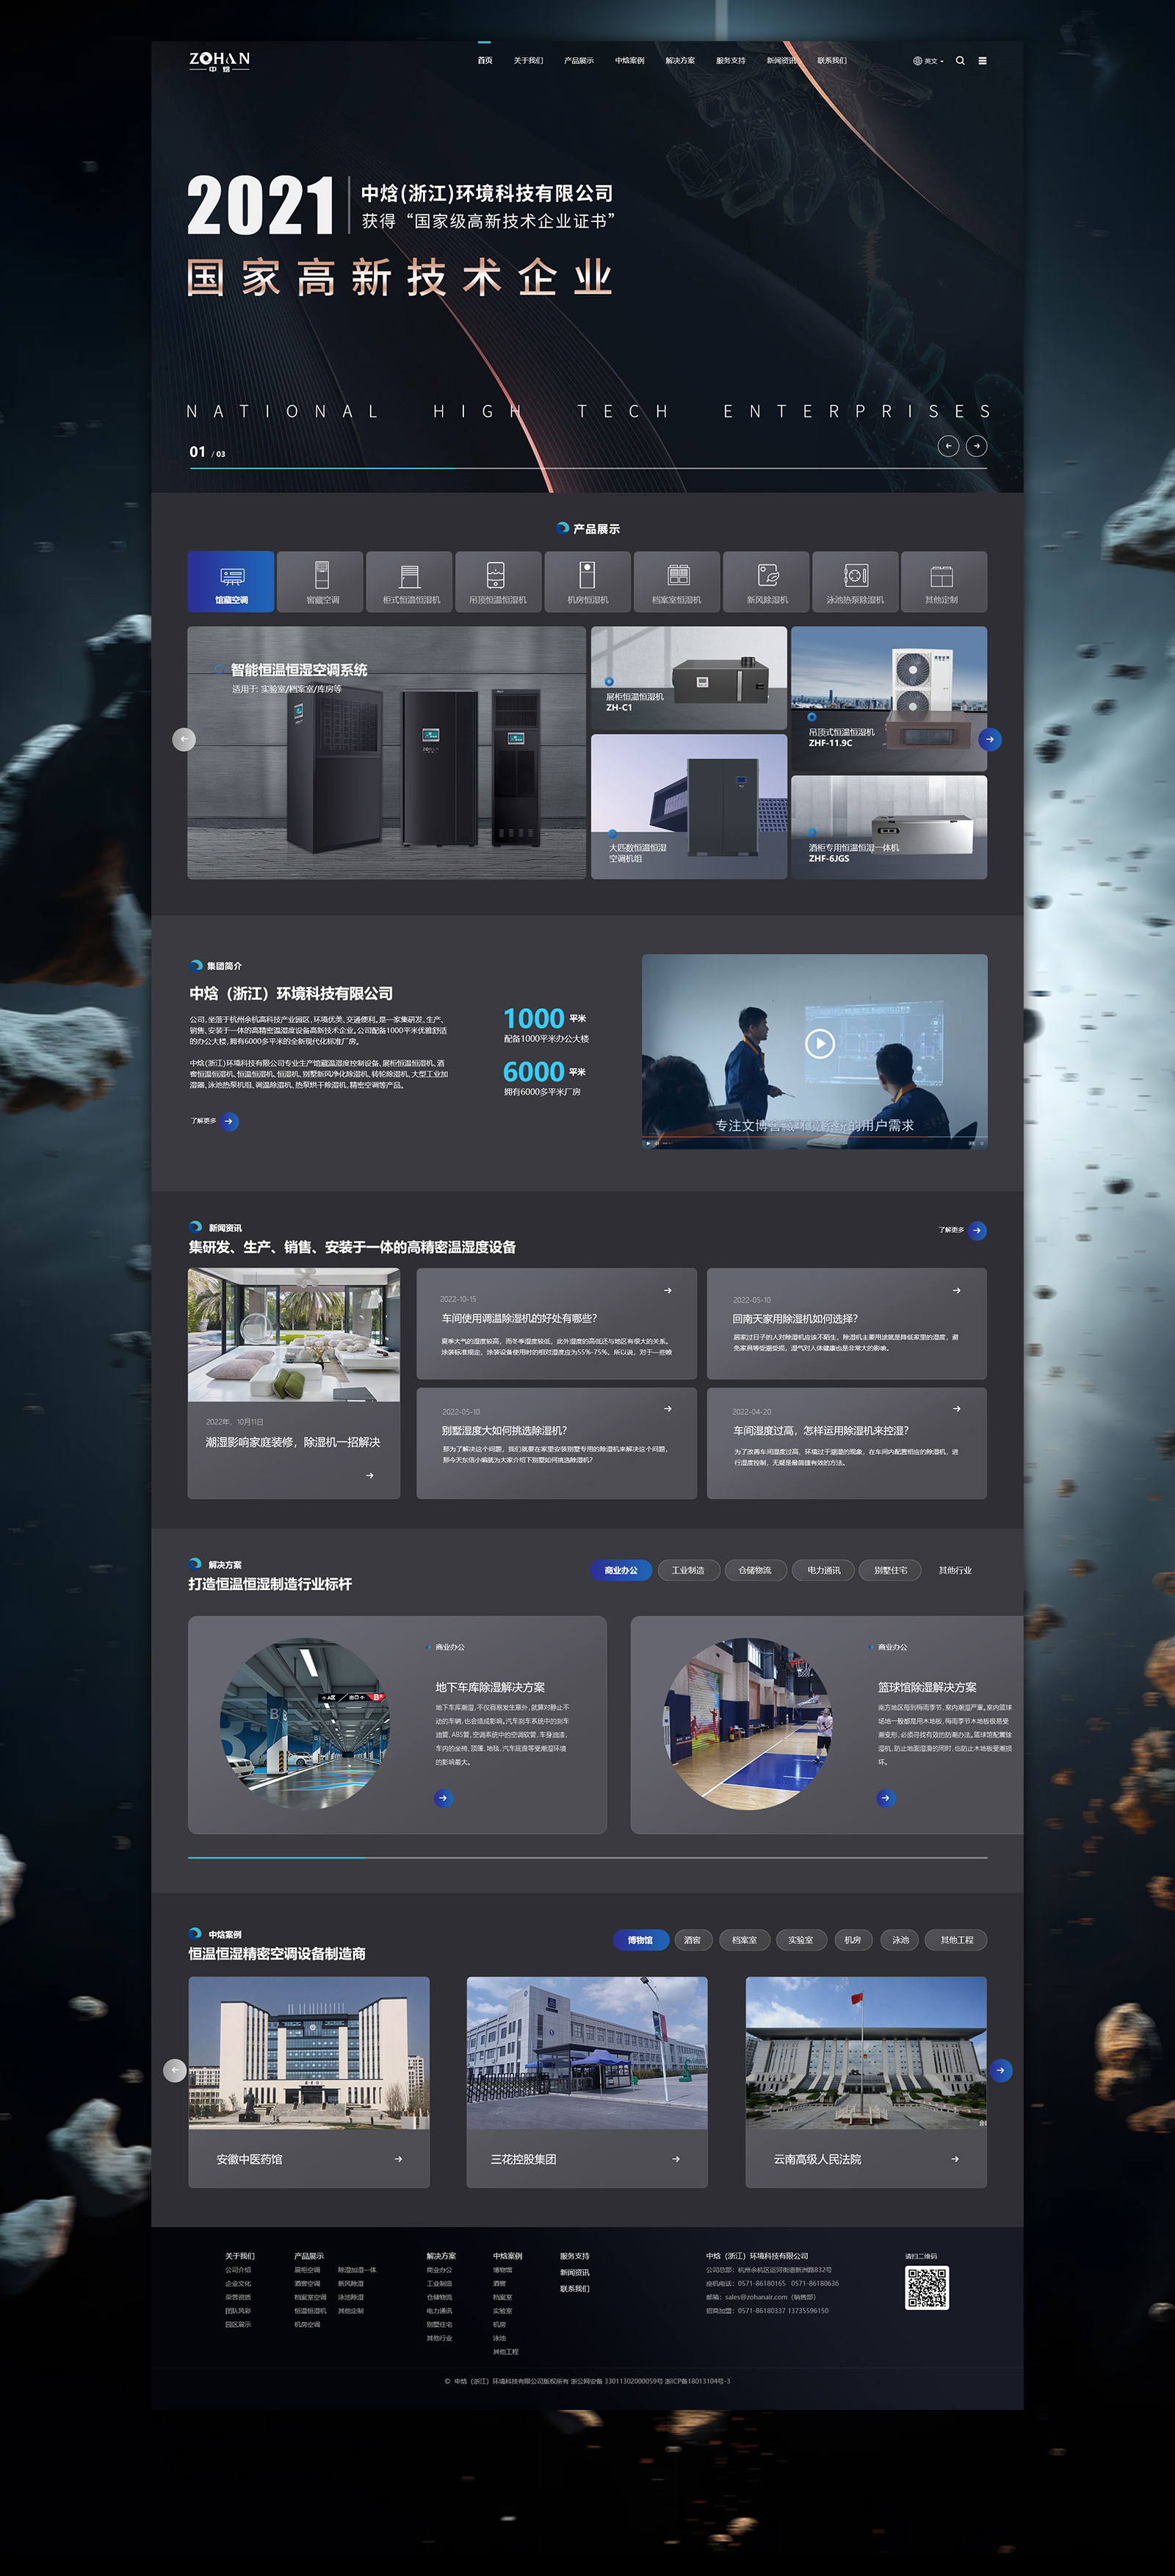Click the next arrow on hero banner
The image size is (1175, 2576).
click(977, 446)
